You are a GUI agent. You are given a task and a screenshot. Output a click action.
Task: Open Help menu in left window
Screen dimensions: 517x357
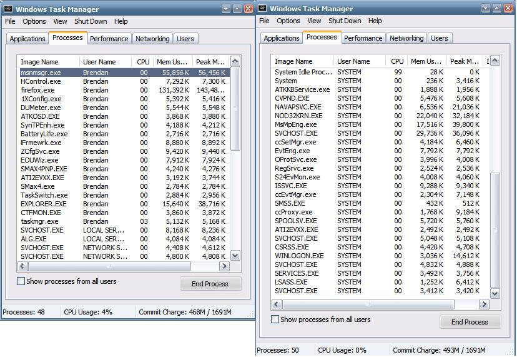121,21
